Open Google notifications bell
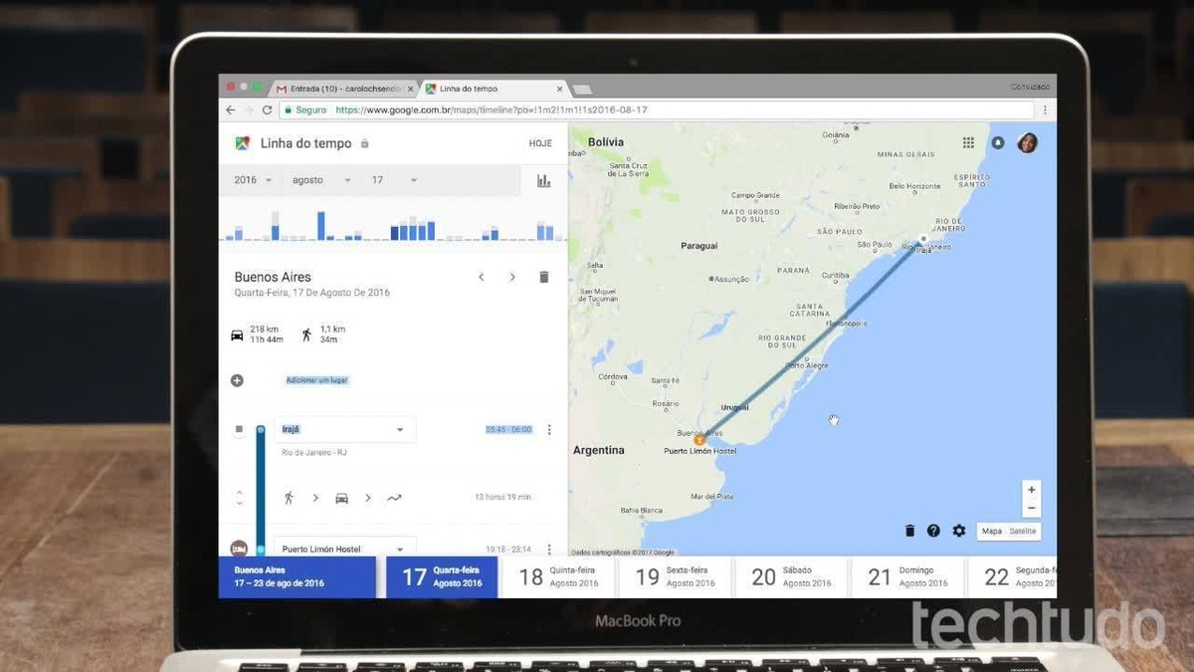Image resolution: width=1194 pixels, height=672 pixels. click(x=998, y=143)
